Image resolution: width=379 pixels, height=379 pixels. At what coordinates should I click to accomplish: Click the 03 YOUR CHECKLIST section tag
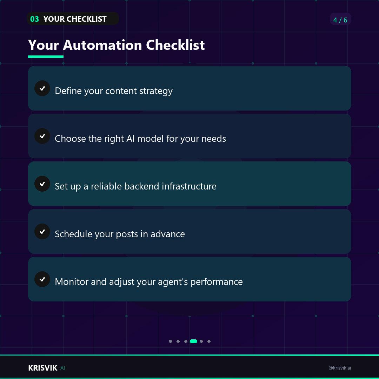pyautogui.click(x=73, y=19)
